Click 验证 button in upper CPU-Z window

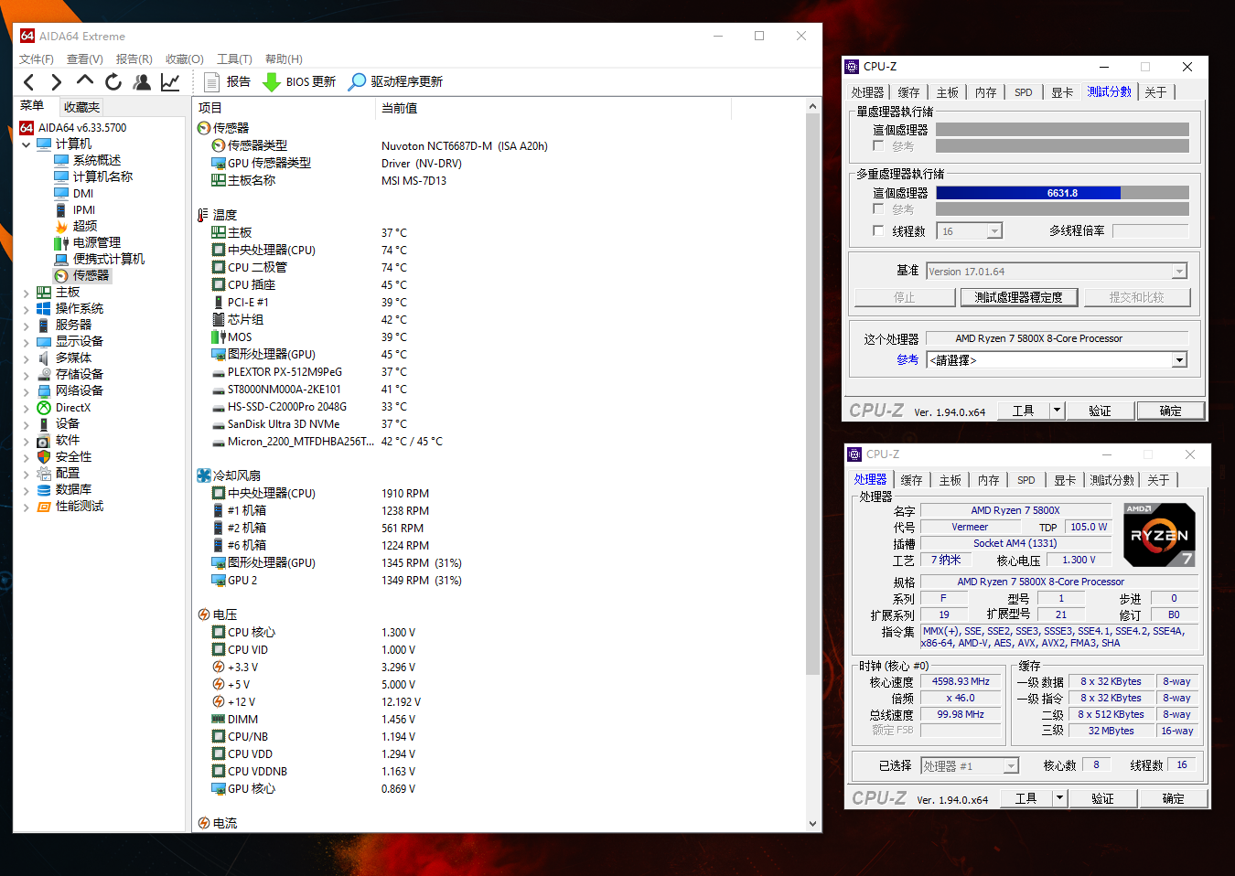[1100, 411]
